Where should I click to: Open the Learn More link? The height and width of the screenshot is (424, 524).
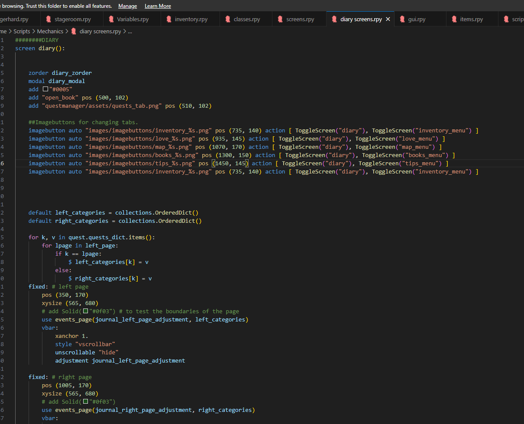(158, 6)
